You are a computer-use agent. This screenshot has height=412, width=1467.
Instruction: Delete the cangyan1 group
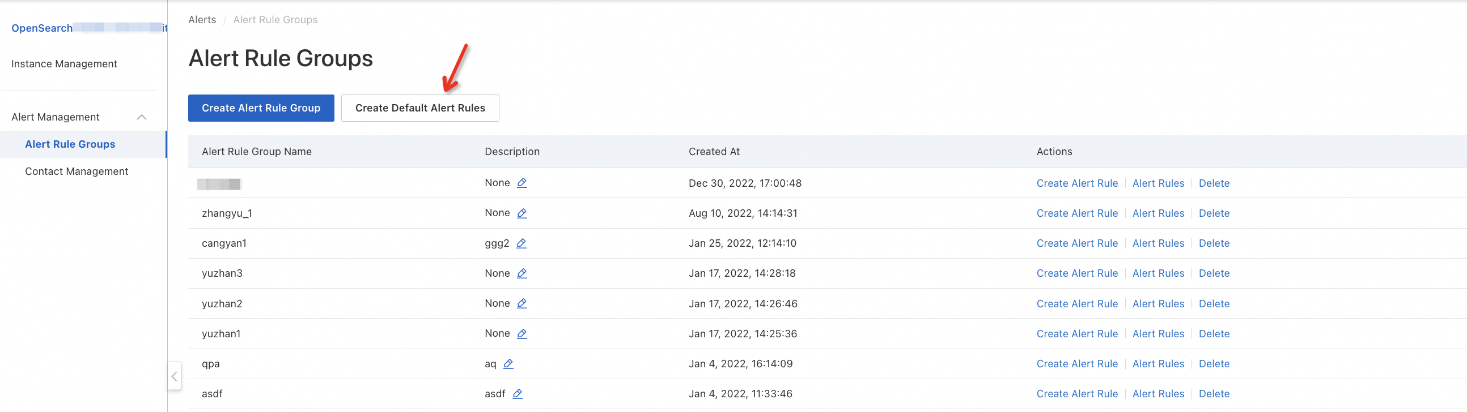[1214, 243]
